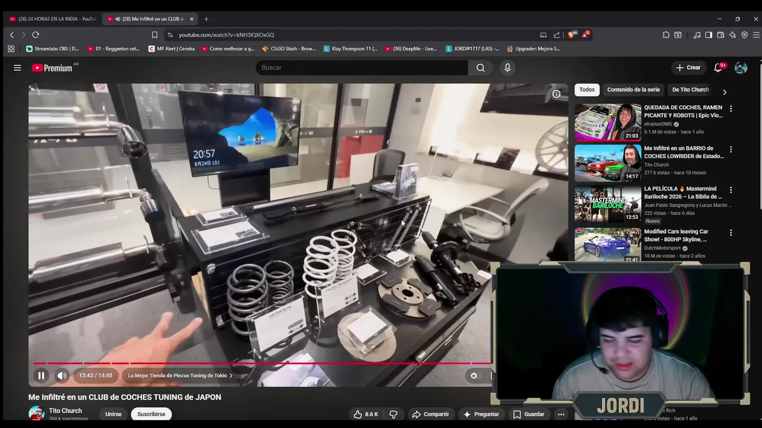Click the YouTube Buscar search field

click(362, 68)
